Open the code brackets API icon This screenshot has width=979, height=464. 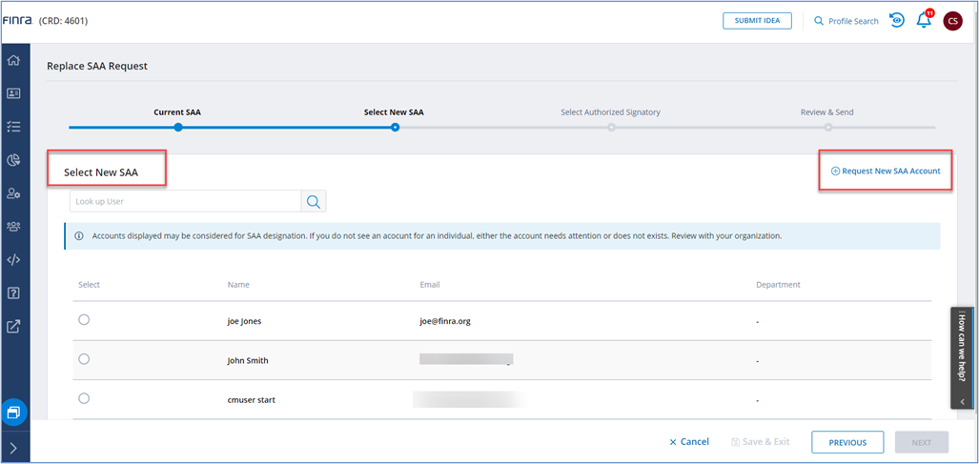pos(14,259)
